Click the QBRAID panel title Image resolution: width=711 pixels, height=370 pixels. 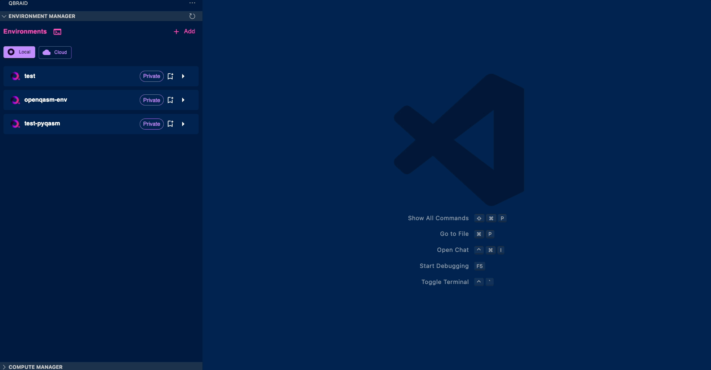[18, 3]
